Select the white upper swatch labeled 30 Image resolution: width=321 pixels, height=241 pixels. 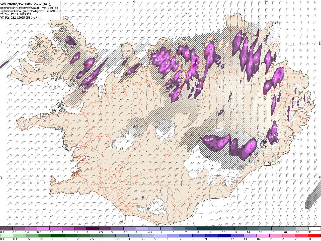314,228
